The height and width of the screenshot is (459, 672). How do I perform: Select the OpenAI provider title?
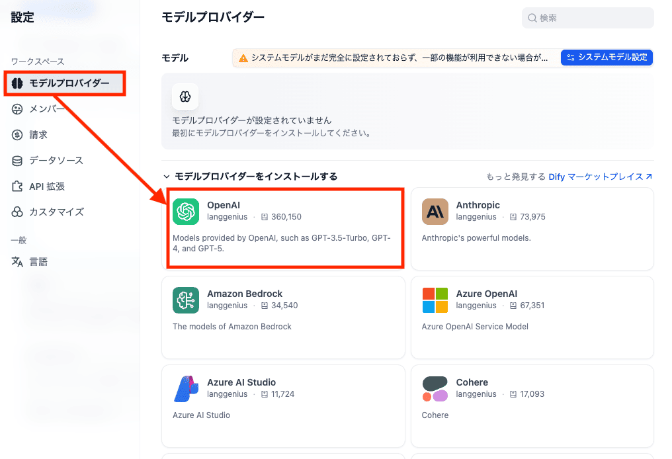point(224,205)
